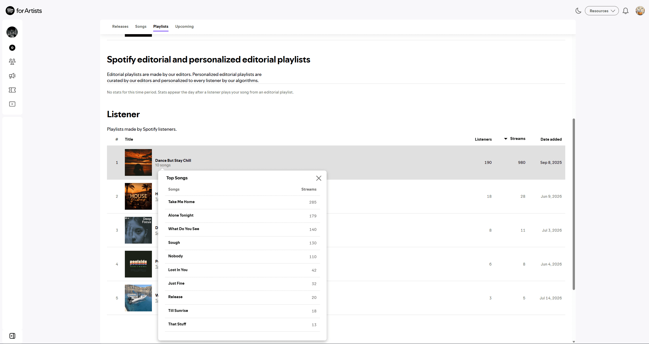Click the House Vibes playlist cover
The height and width of the screenshot is (344, 649).
click(x=138, y=196)
